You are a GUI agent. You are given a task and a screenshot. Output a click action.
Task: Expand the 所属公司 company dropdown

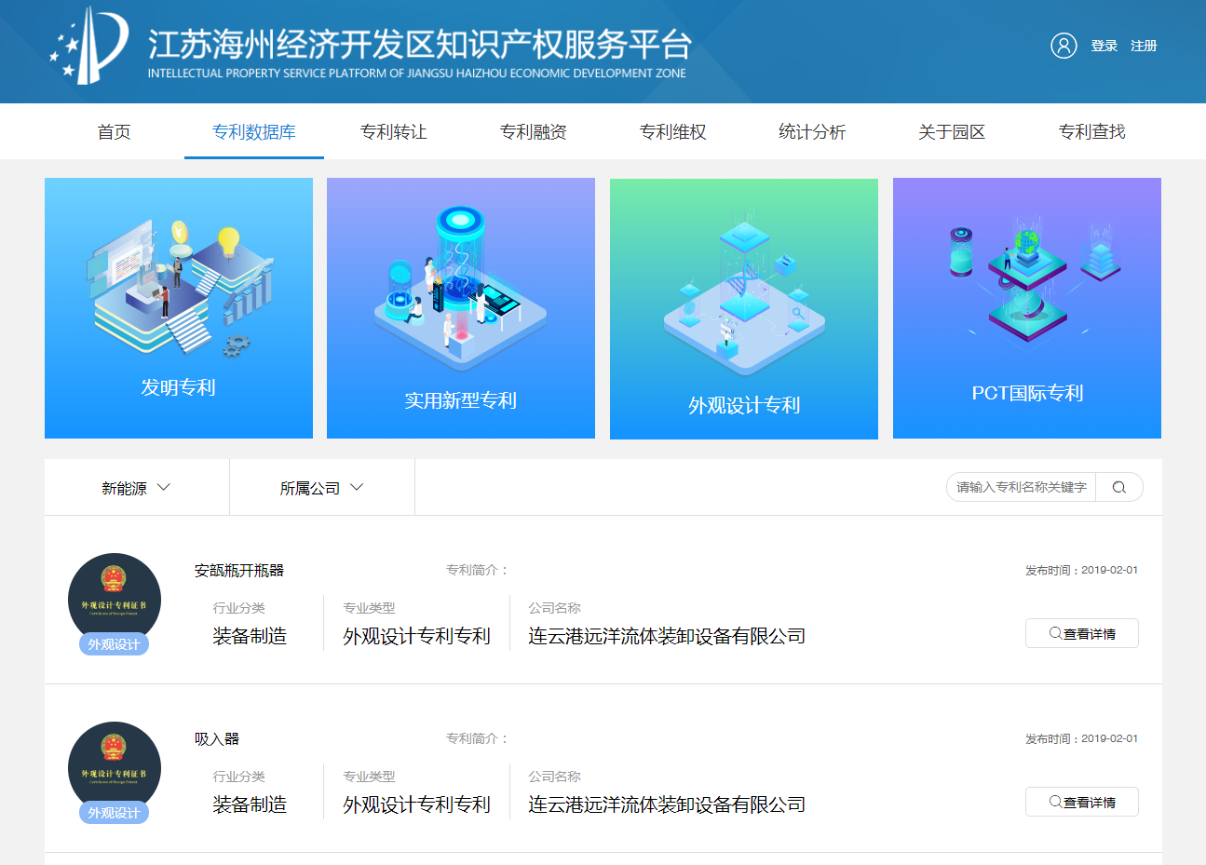pos(321,488)
